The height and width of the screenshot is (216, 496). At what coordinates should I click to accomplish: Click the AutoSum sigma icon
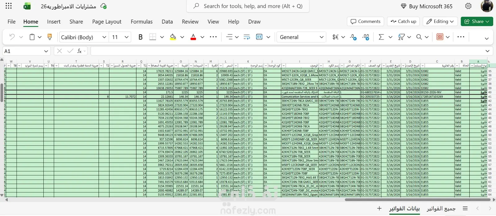coord(381,37)
